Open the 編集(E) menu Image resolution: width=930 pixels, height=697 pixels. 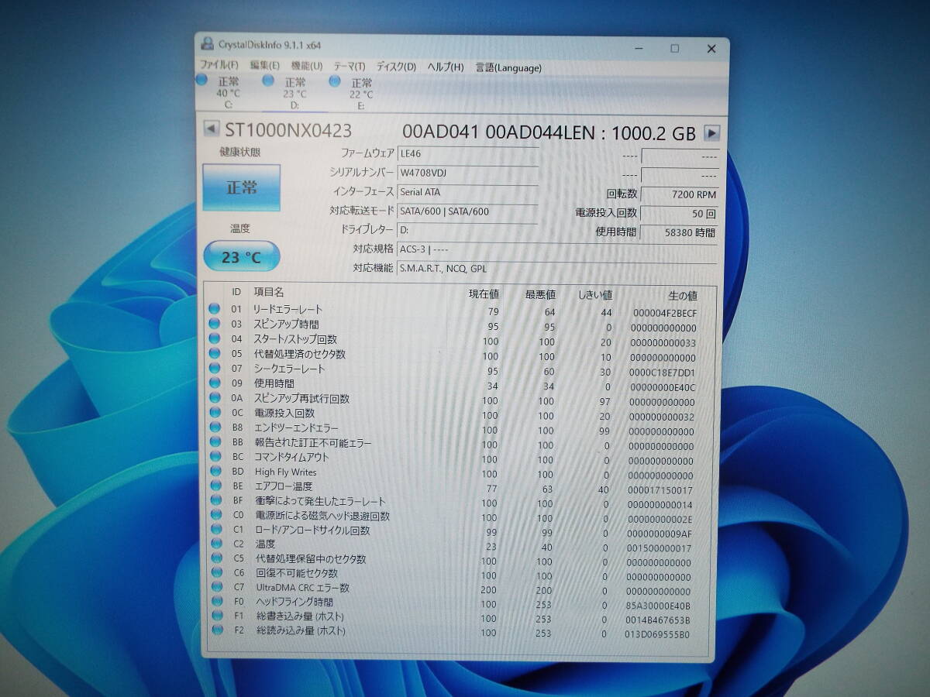pos(265,67)
